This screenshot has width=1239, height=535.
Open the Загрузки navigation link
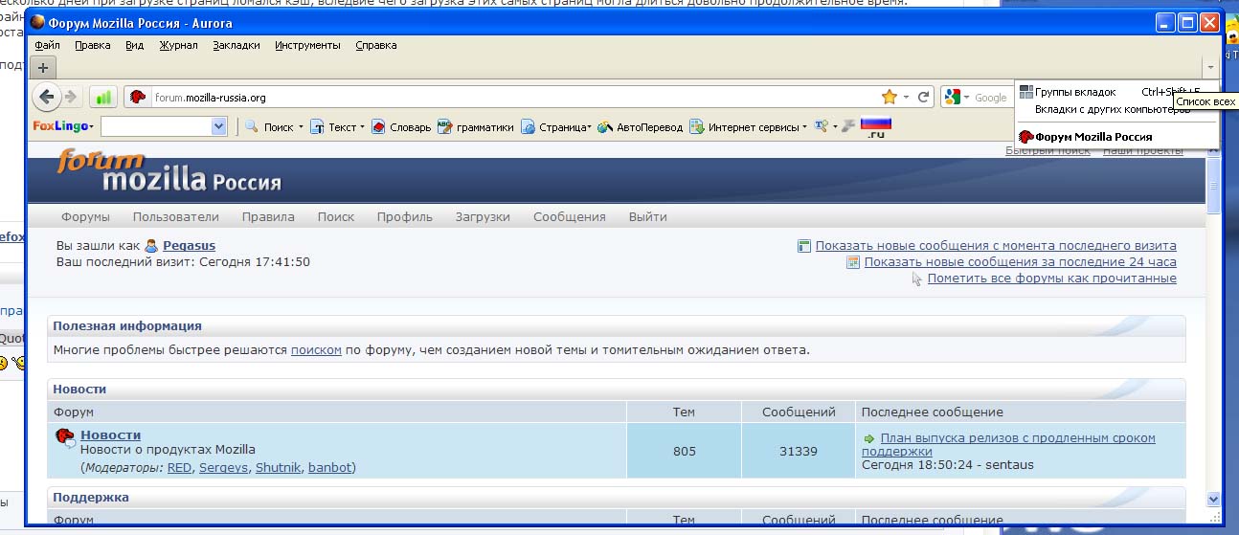[483, 216]
